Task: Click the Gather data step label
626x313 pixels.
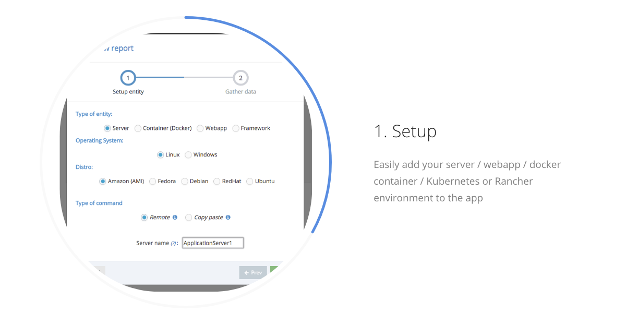Action: click(x=240, y=91)
